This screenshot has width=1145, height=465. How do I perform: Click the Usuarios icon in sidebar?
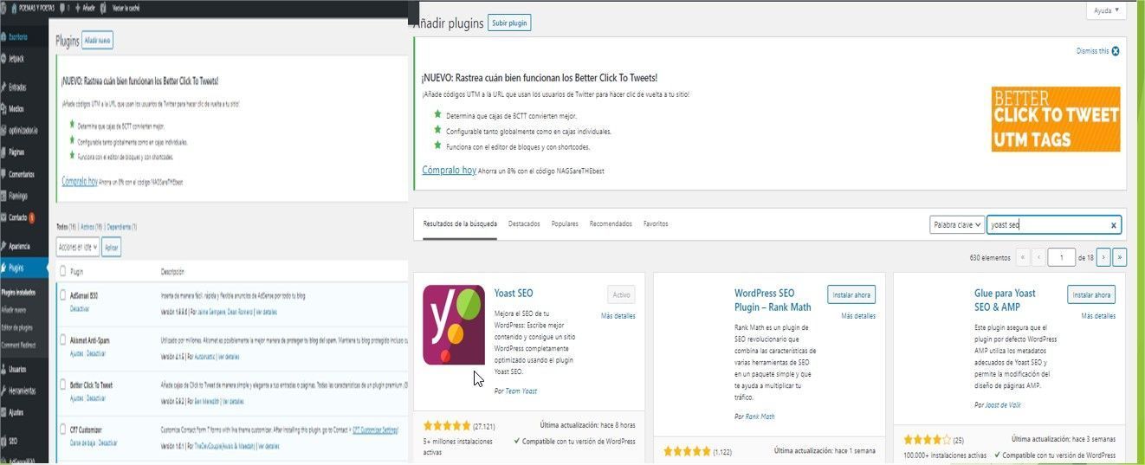click(4, 369)
